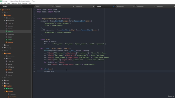Click the file icon beside apps.py
This screenshot has height=98, width=175.
click(x=7, y=29)
